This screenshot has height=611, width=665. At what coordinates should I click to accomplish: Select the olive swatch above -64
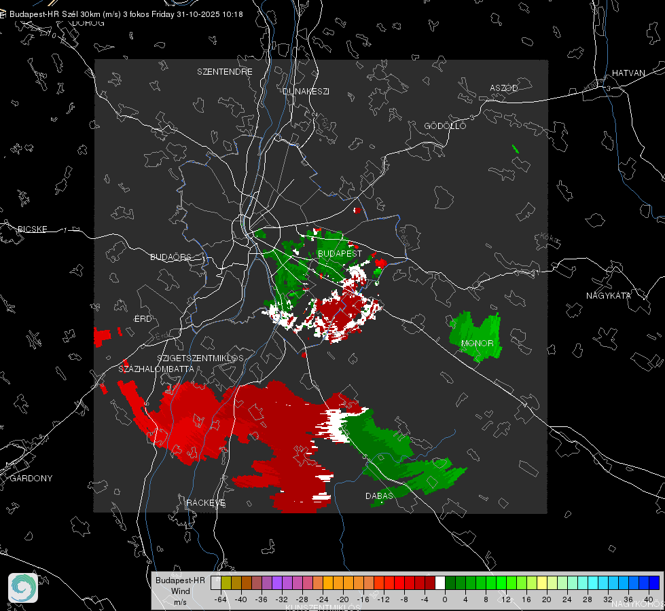tap(226, 582)
